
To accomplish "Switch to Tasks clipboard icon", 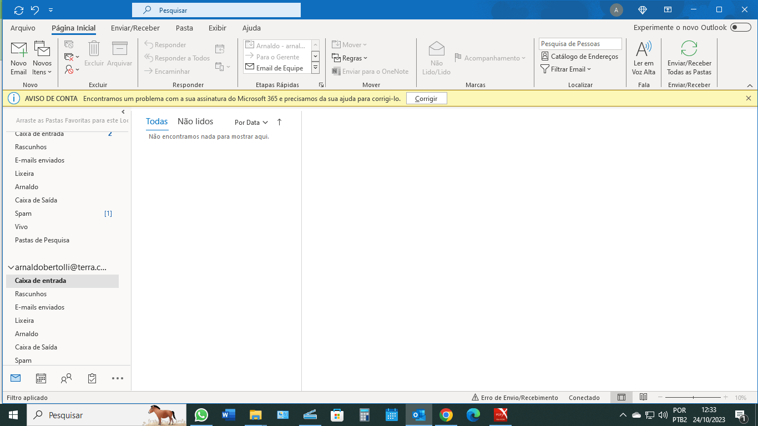I will point(92,378).
